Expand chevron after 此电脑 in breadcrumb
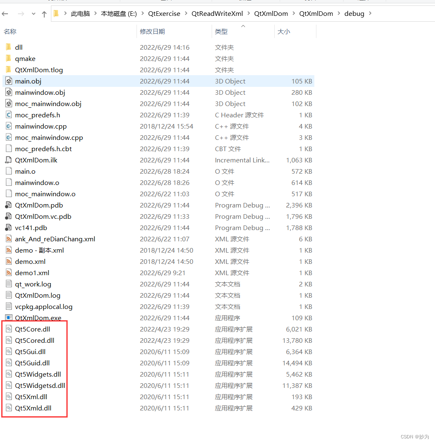Screen dimensions: 435x443 click(x=95, y=13)
